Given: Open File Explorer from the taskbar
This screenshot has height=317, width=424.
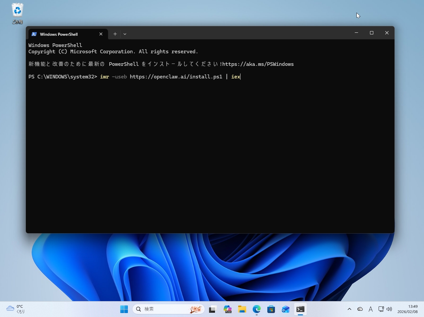Looking at the screenshot, I should 242,309.
